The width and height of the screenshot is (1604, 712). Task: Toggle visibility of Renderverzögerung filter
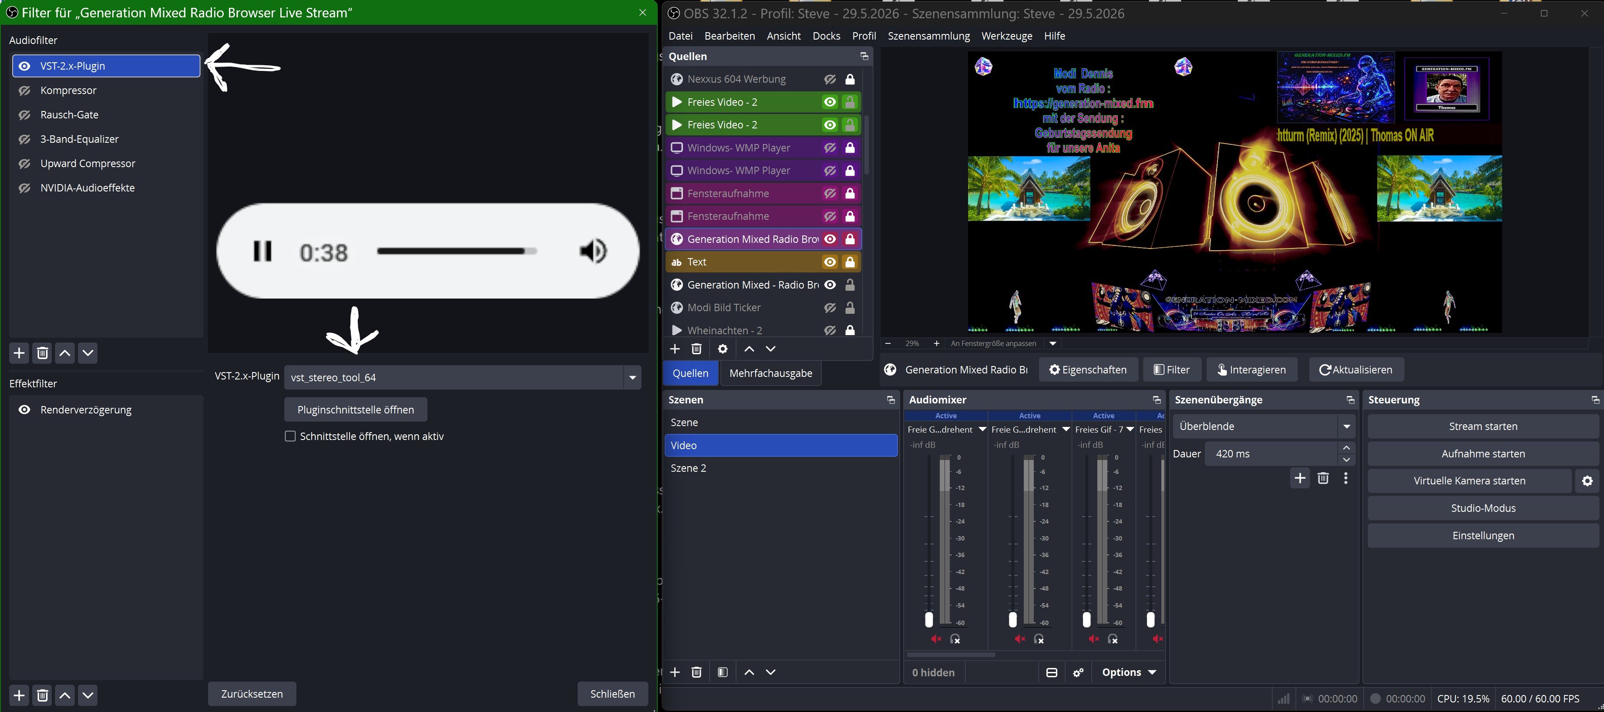[24, 410]
